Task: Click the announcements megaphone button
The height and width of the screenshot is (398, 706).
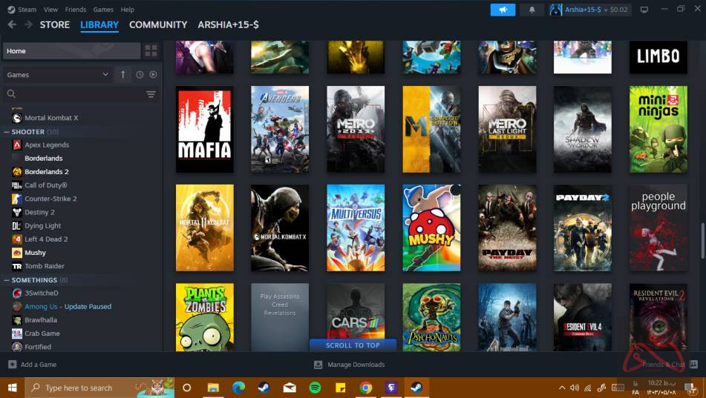Action: pos(503,10)
